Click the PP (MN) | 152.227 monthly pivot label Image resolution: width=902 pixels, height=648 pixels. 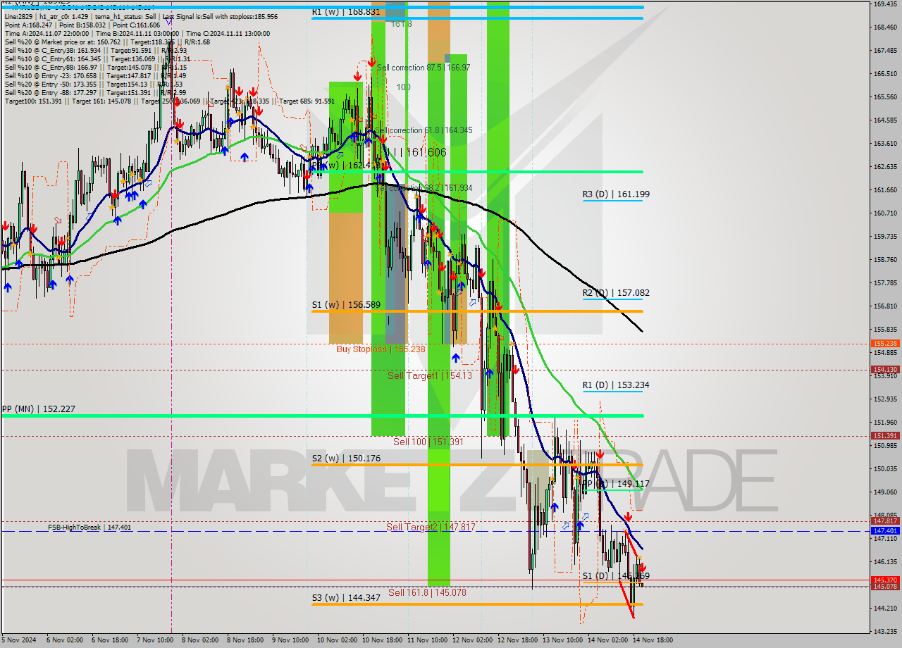tap(38, 409)
